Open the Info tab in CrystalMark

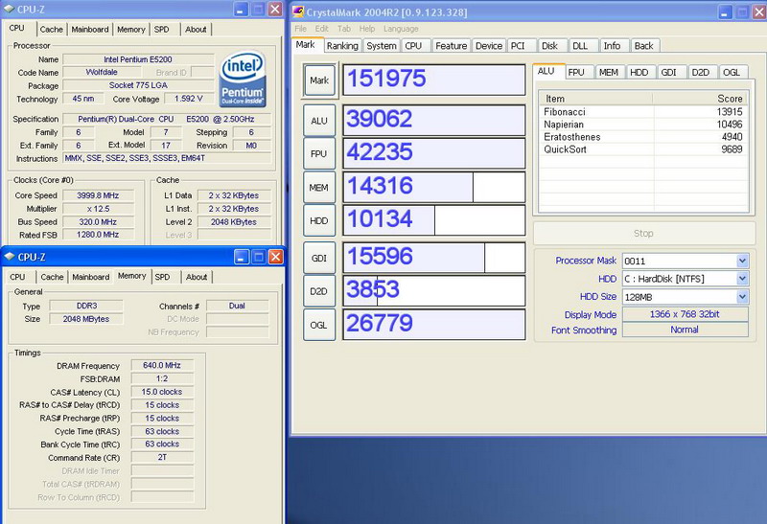click(x=614, y=46)
